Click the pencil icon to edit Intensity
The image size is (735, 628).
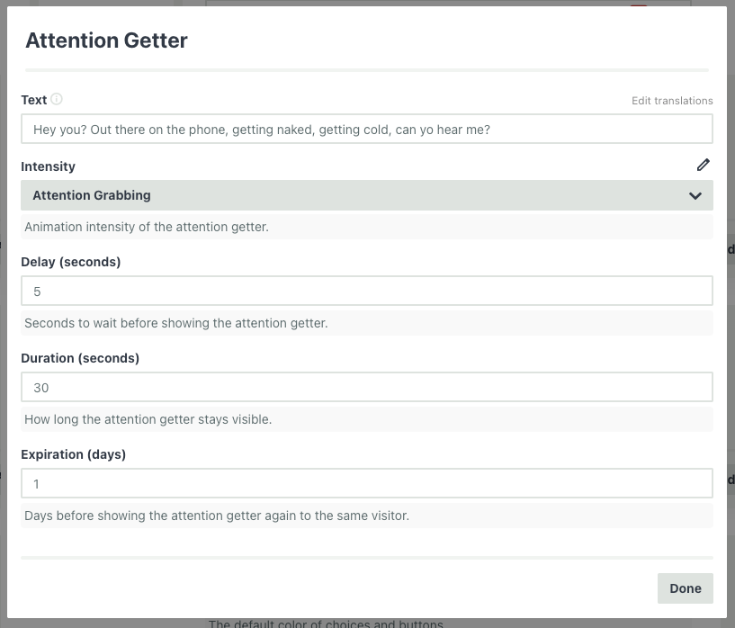[x=704, y=165]
